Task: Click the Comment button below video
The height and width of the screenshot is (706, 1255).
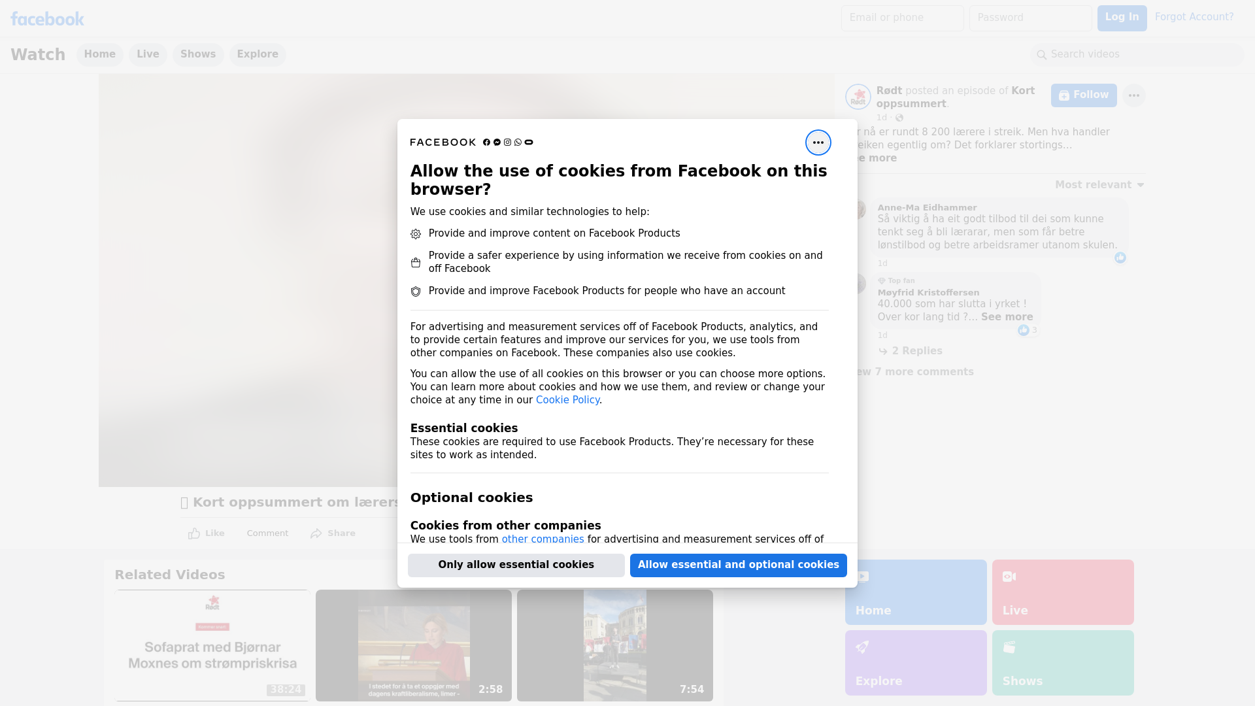Action: [267, 533]
